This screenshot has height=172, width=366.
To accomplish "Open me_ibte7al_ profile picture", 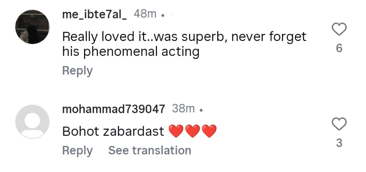I will pos(32,27).
